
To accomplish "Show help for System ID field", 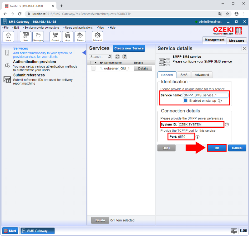I will [x=227, y=125].
